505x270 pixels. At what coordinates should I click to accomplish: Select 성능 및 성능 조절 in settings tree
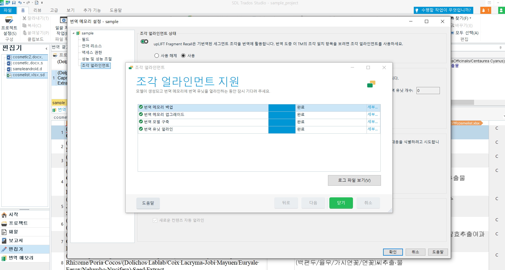point(97,59)
